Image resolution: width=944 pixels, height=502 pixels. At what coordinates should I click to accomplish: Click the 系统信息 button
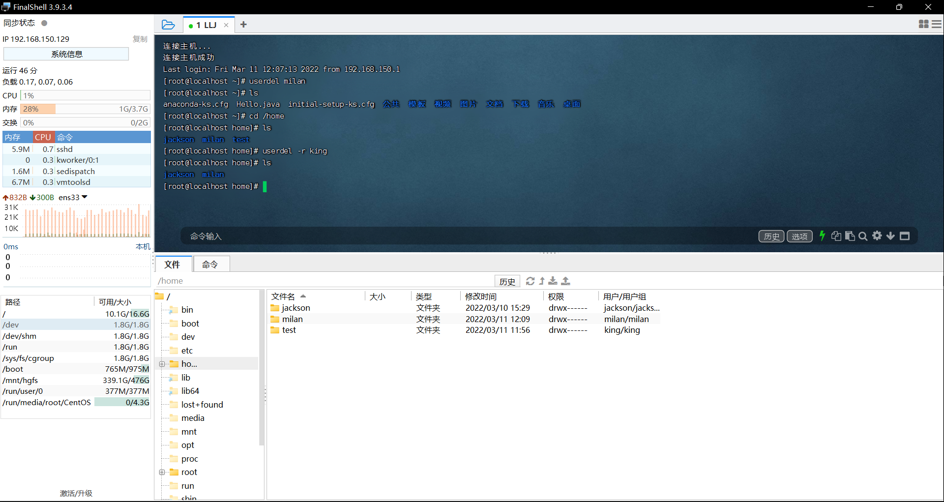[66, 54]
